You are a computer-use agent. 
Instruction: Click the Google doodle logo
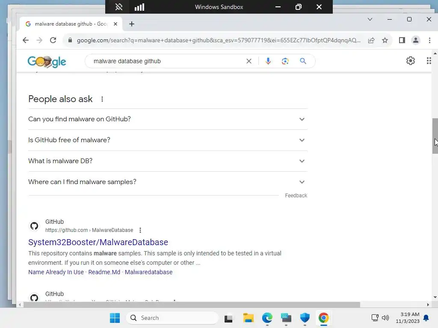point(47,61)
